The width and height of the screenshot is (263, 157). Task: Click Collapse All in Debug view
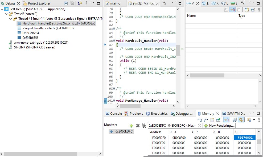(x=66, y=3)
